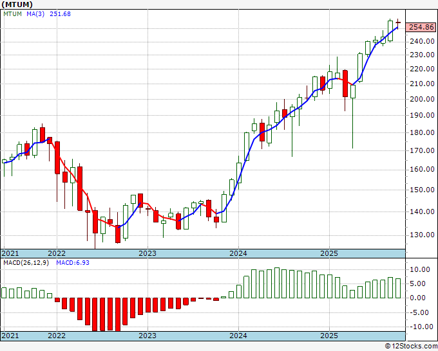Click the 170.00 price axis label
Screen dimensions: 438x351
pos(423,150)
